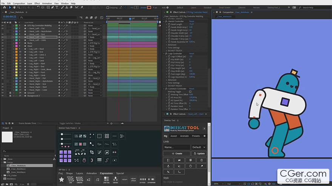Select the Selection arrow tool
This screenshot has width=332, height=186.
(x=10, y=8)
